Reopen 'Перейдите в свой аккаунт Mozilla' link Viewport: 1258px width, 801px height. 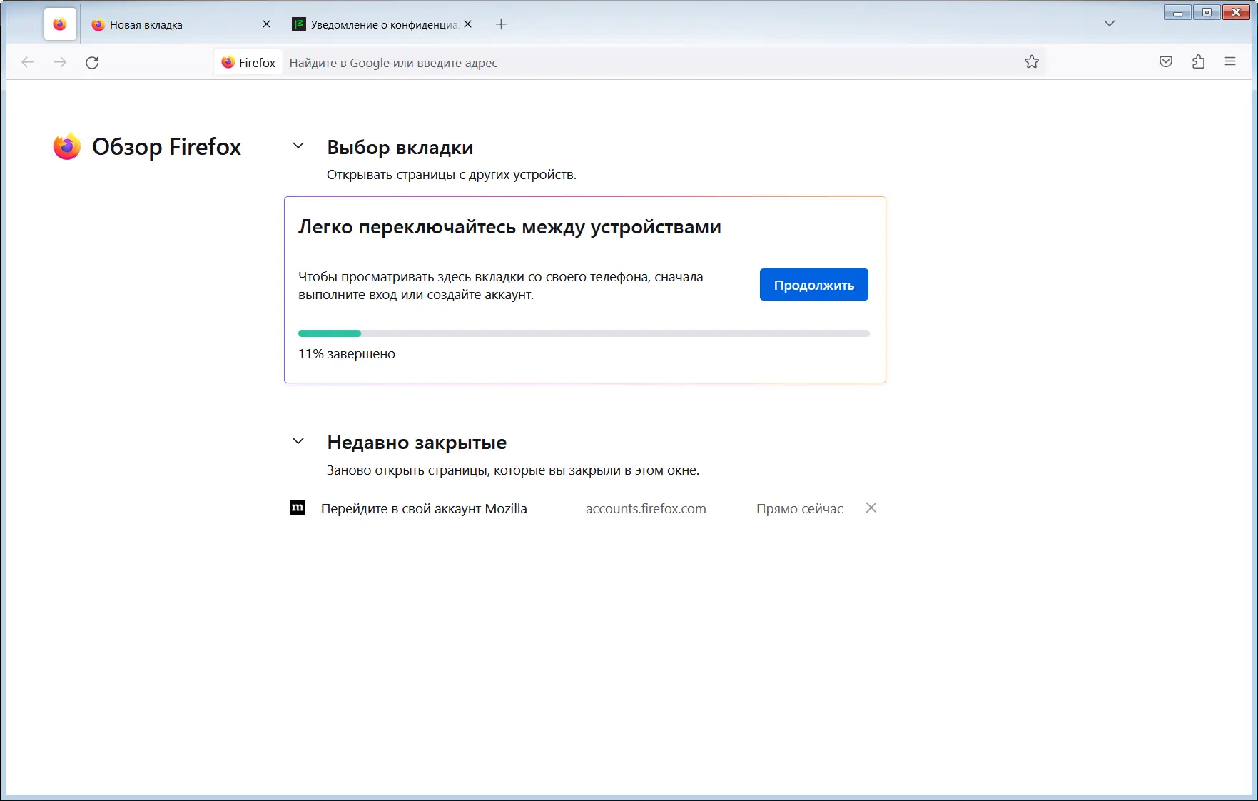[x=424, y=508]
